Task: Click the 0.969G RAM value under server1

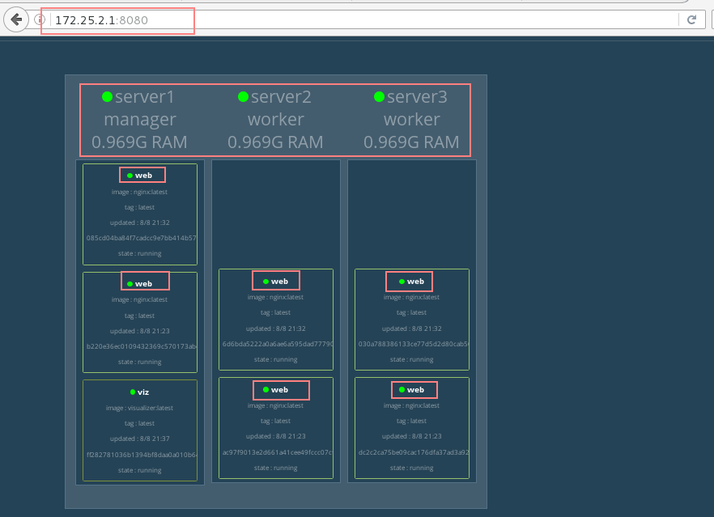Action: pyautogui.click(x=139, y=142)
